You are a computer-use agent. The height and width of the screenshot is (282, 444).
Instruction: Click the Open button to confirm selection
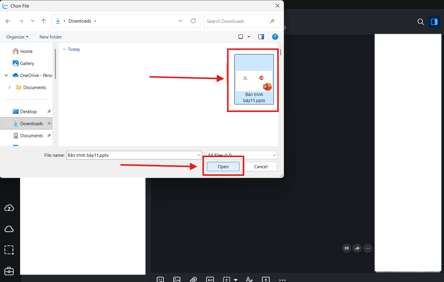coord(223,166)
